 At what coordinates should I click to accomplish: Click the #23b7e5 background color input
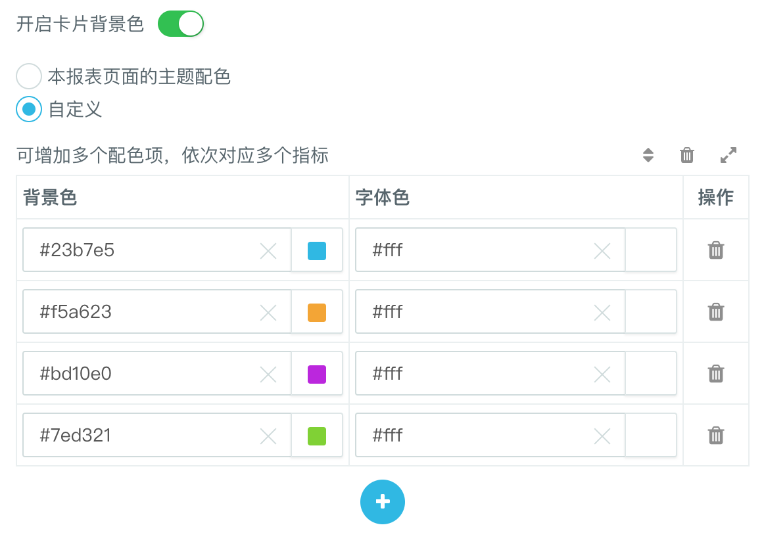point(157,250)
